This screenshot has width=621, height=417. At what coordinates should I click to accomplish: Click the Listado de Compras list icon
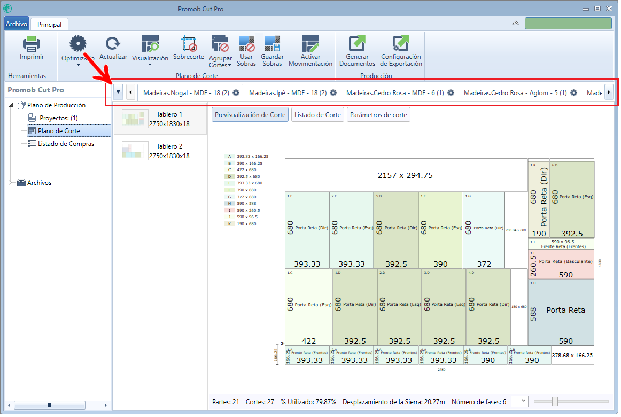pyautogui.click(x=32, y=144)
